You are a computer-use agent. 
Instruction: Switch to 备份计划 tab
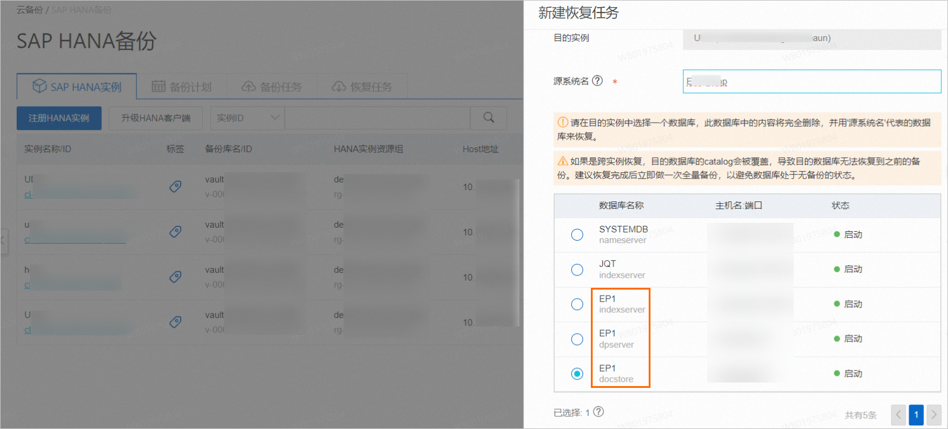pyautogui.click(x=182, y=87)
